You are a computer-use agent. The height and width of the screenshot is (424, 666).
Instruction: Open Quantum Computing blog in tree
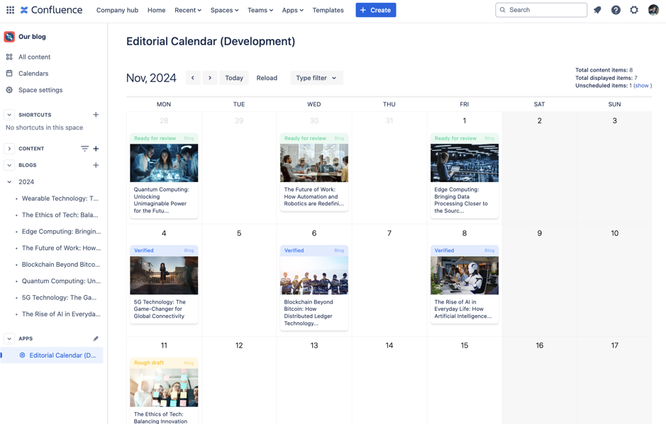pyautogui.click(x=61, y=281)
